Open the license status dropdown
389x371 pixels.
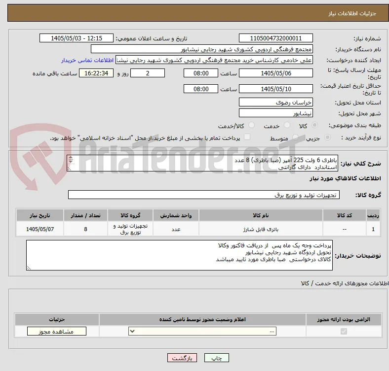[x=202, y=332]
